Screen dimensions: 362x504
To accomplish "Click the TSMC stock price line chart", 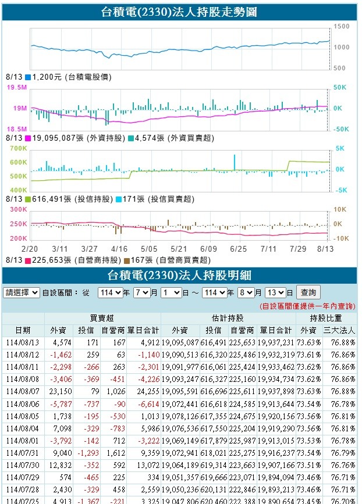I will coord(180,49).
